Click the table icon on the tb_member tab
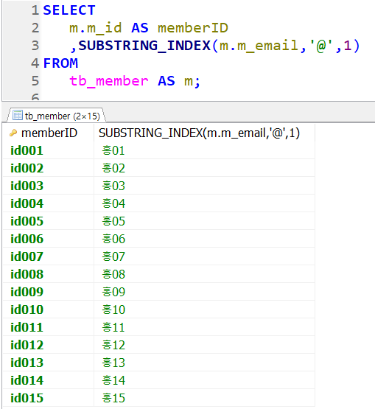 point(18,115)
